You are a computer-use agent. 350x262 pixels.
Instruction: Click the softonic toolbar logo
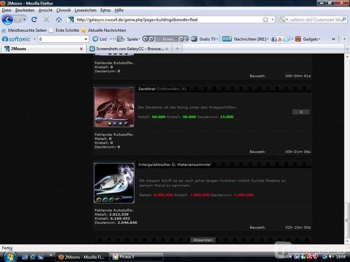[x=16, y=39]
